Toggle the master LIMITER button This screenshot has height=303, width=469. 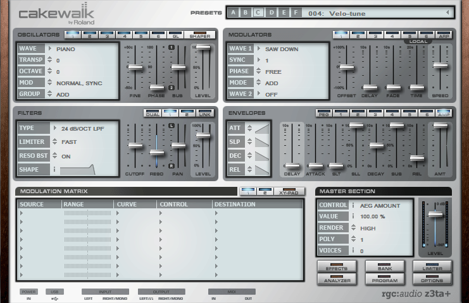pos(432,266)
